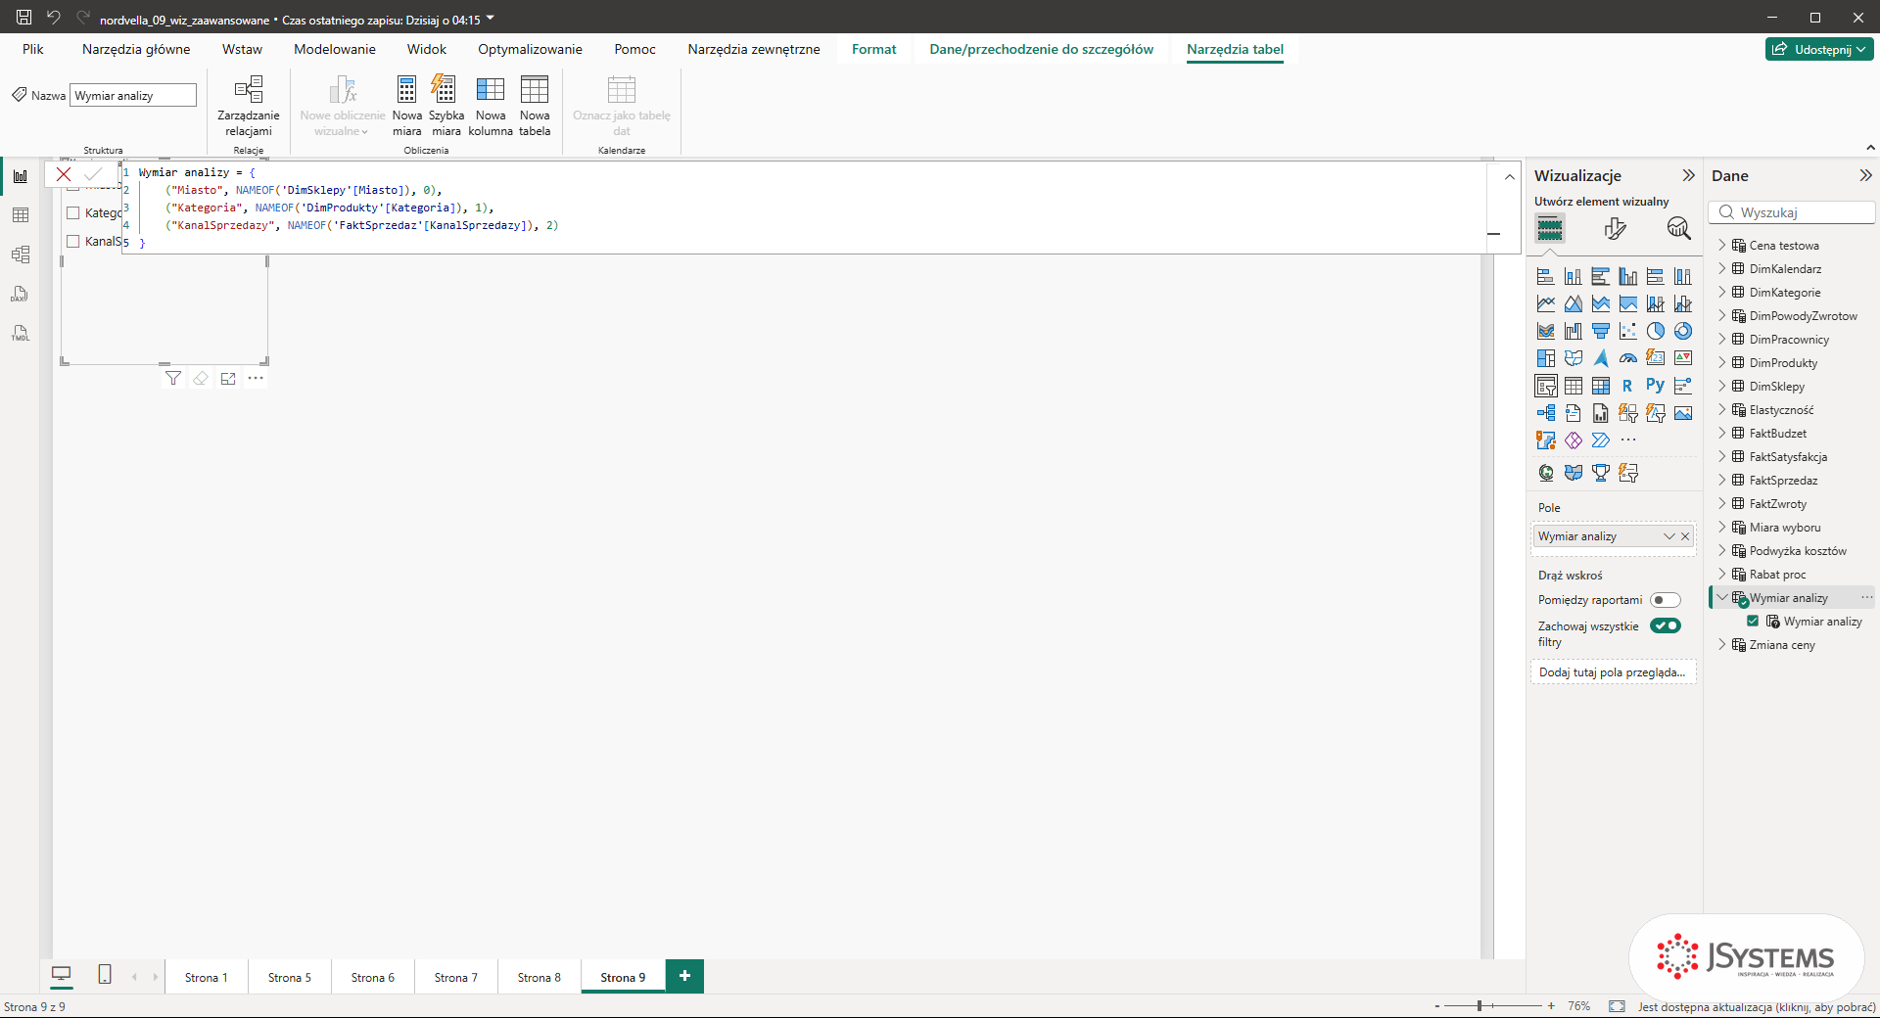
Task: Click the Wyszukaj search field
Action: tap(1792, 212)
